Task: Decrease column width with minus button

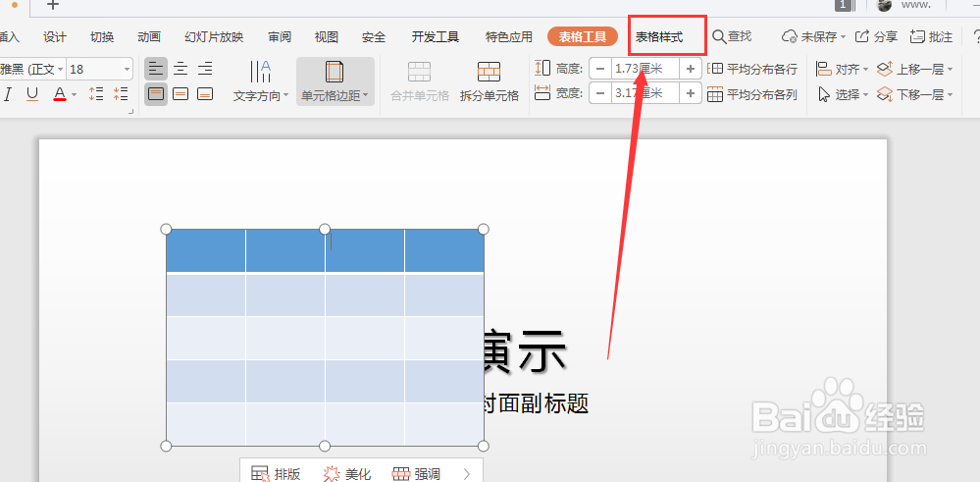Action: point(600,94)
